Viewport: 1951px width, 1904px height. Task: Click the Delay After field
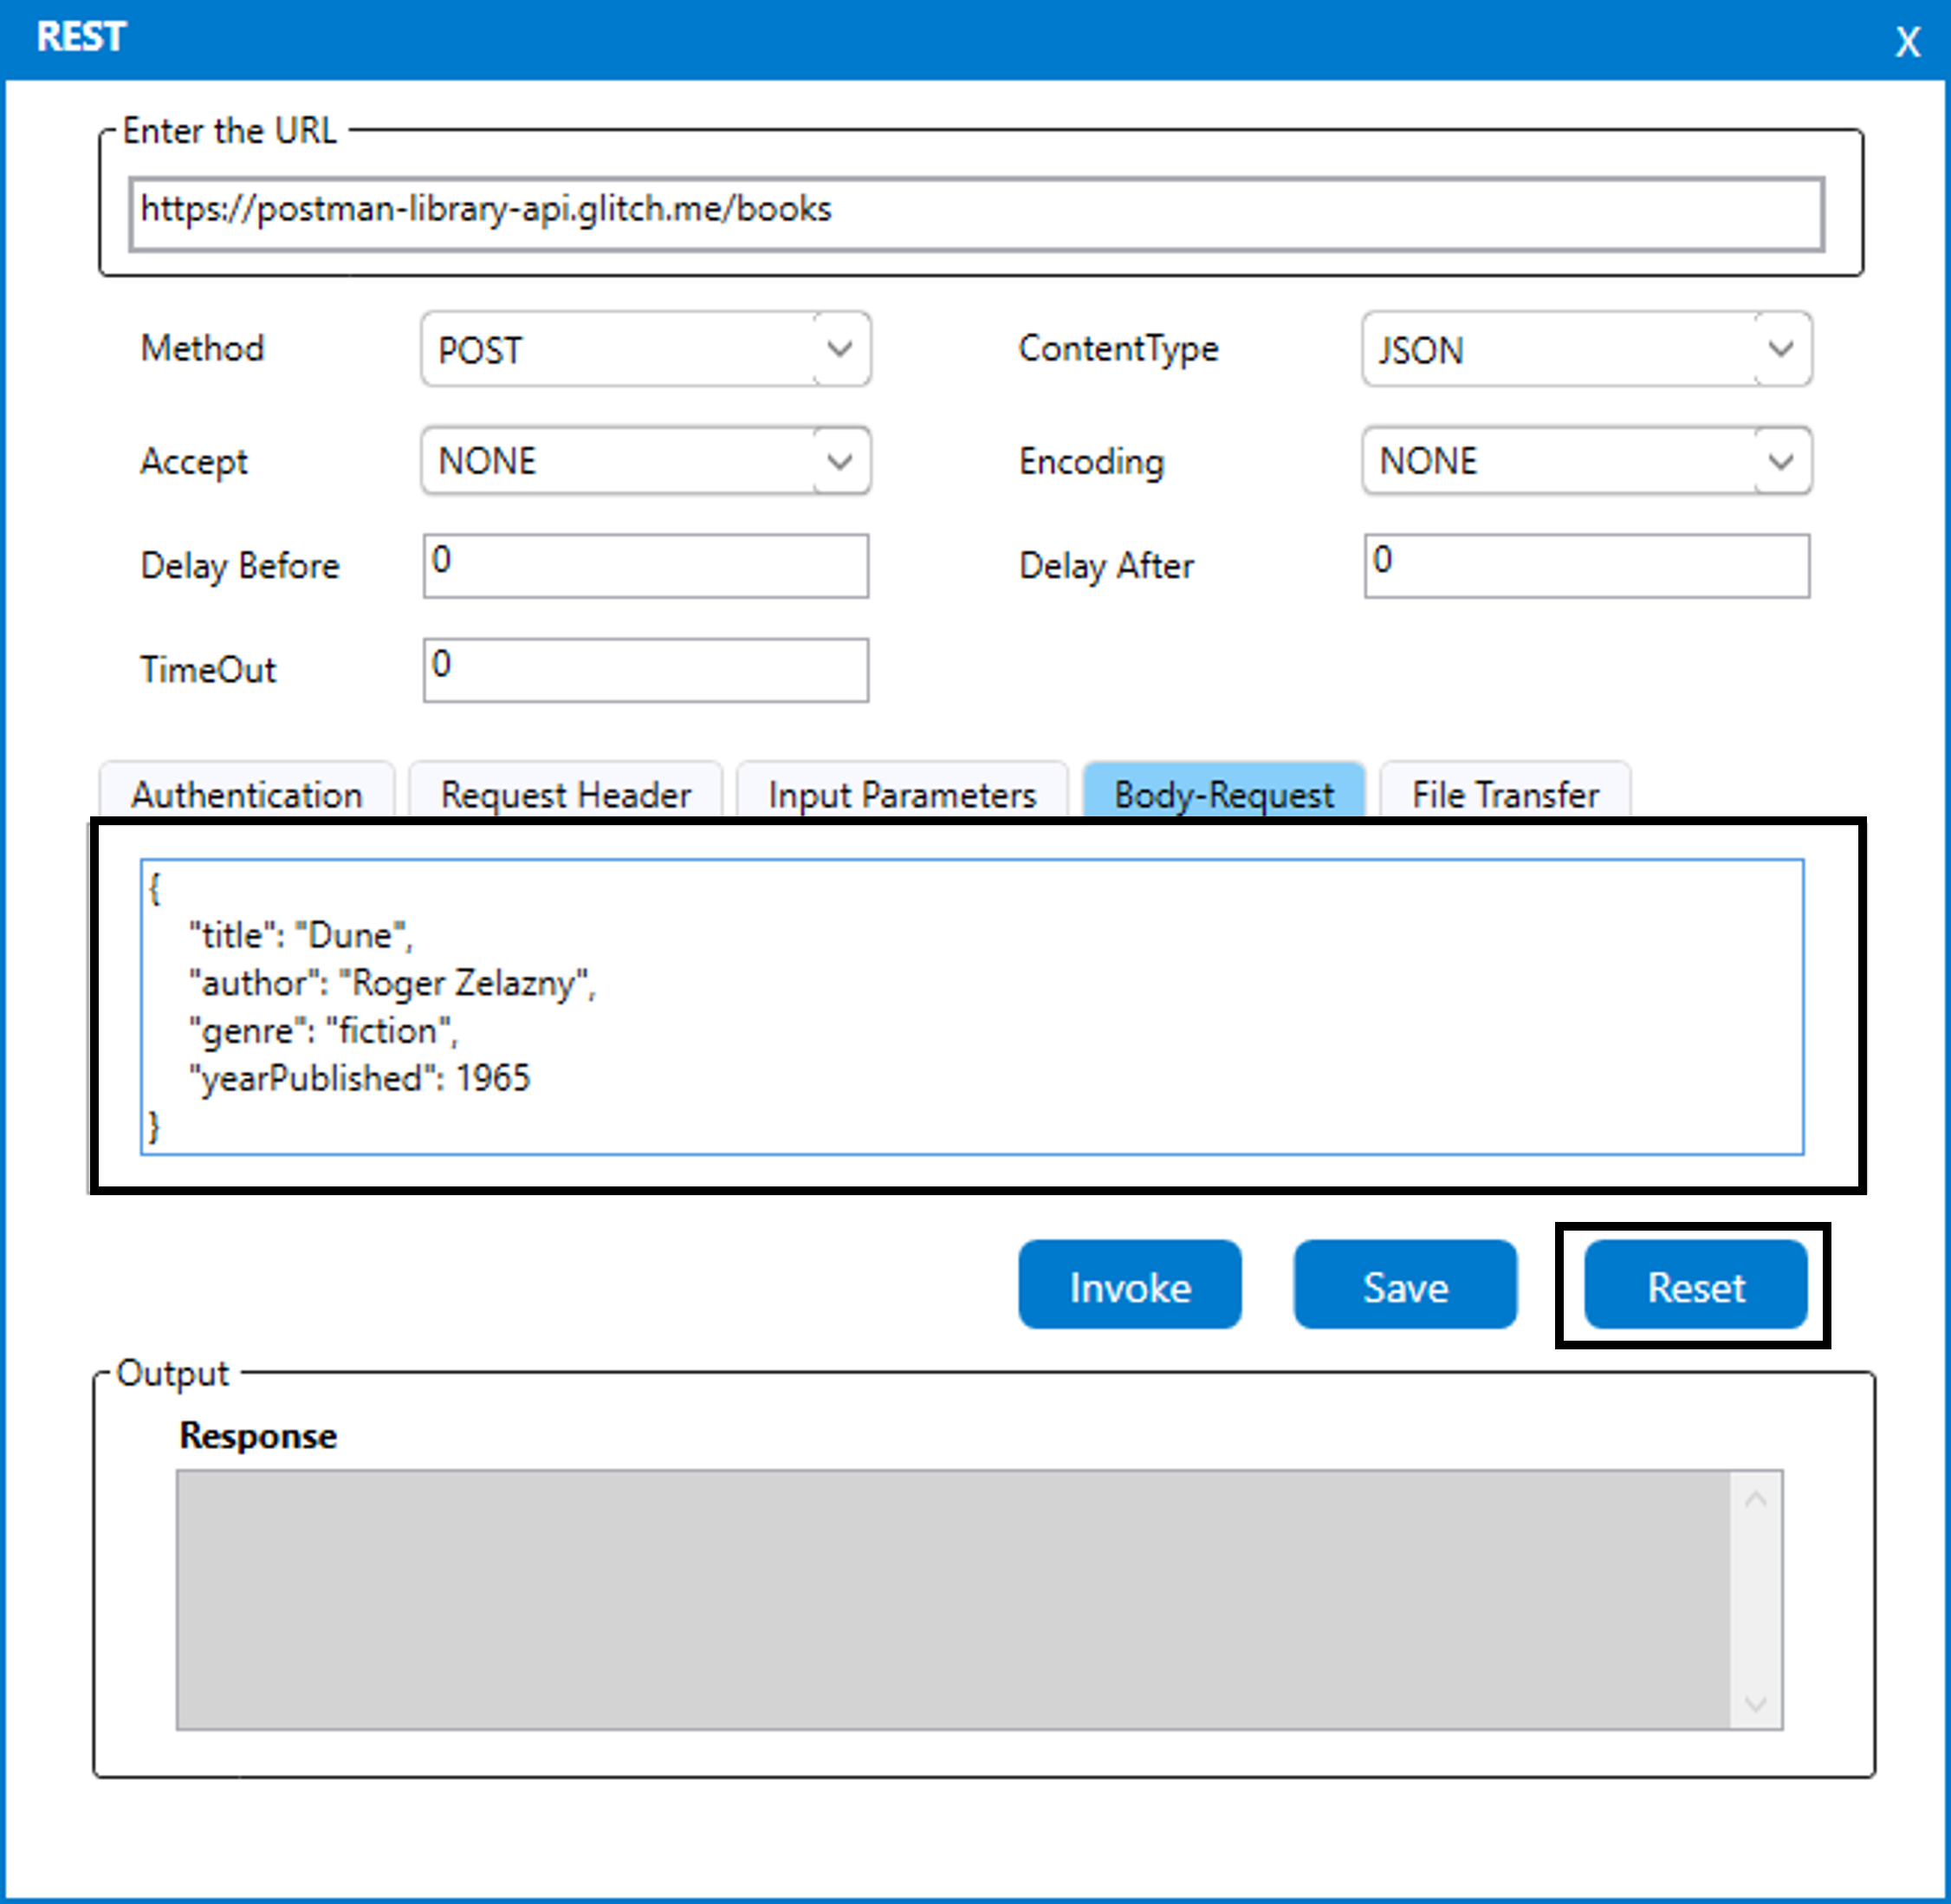(1586, 566)
